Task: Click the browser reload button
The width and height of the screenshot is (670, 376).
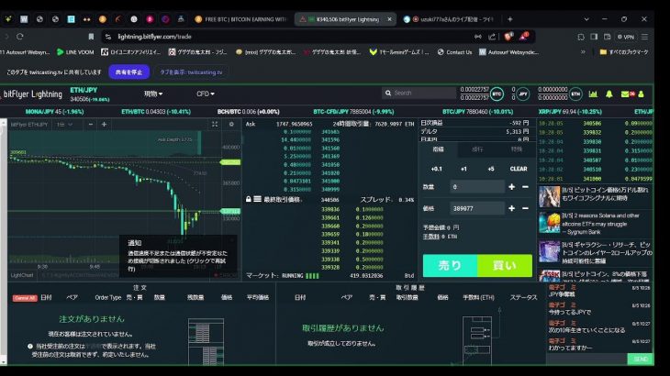Action: coord(19,37)
